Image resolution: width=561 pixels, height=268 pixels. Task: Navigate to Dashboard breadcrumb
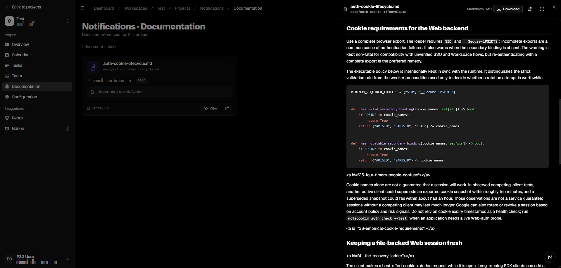[104, 8]
